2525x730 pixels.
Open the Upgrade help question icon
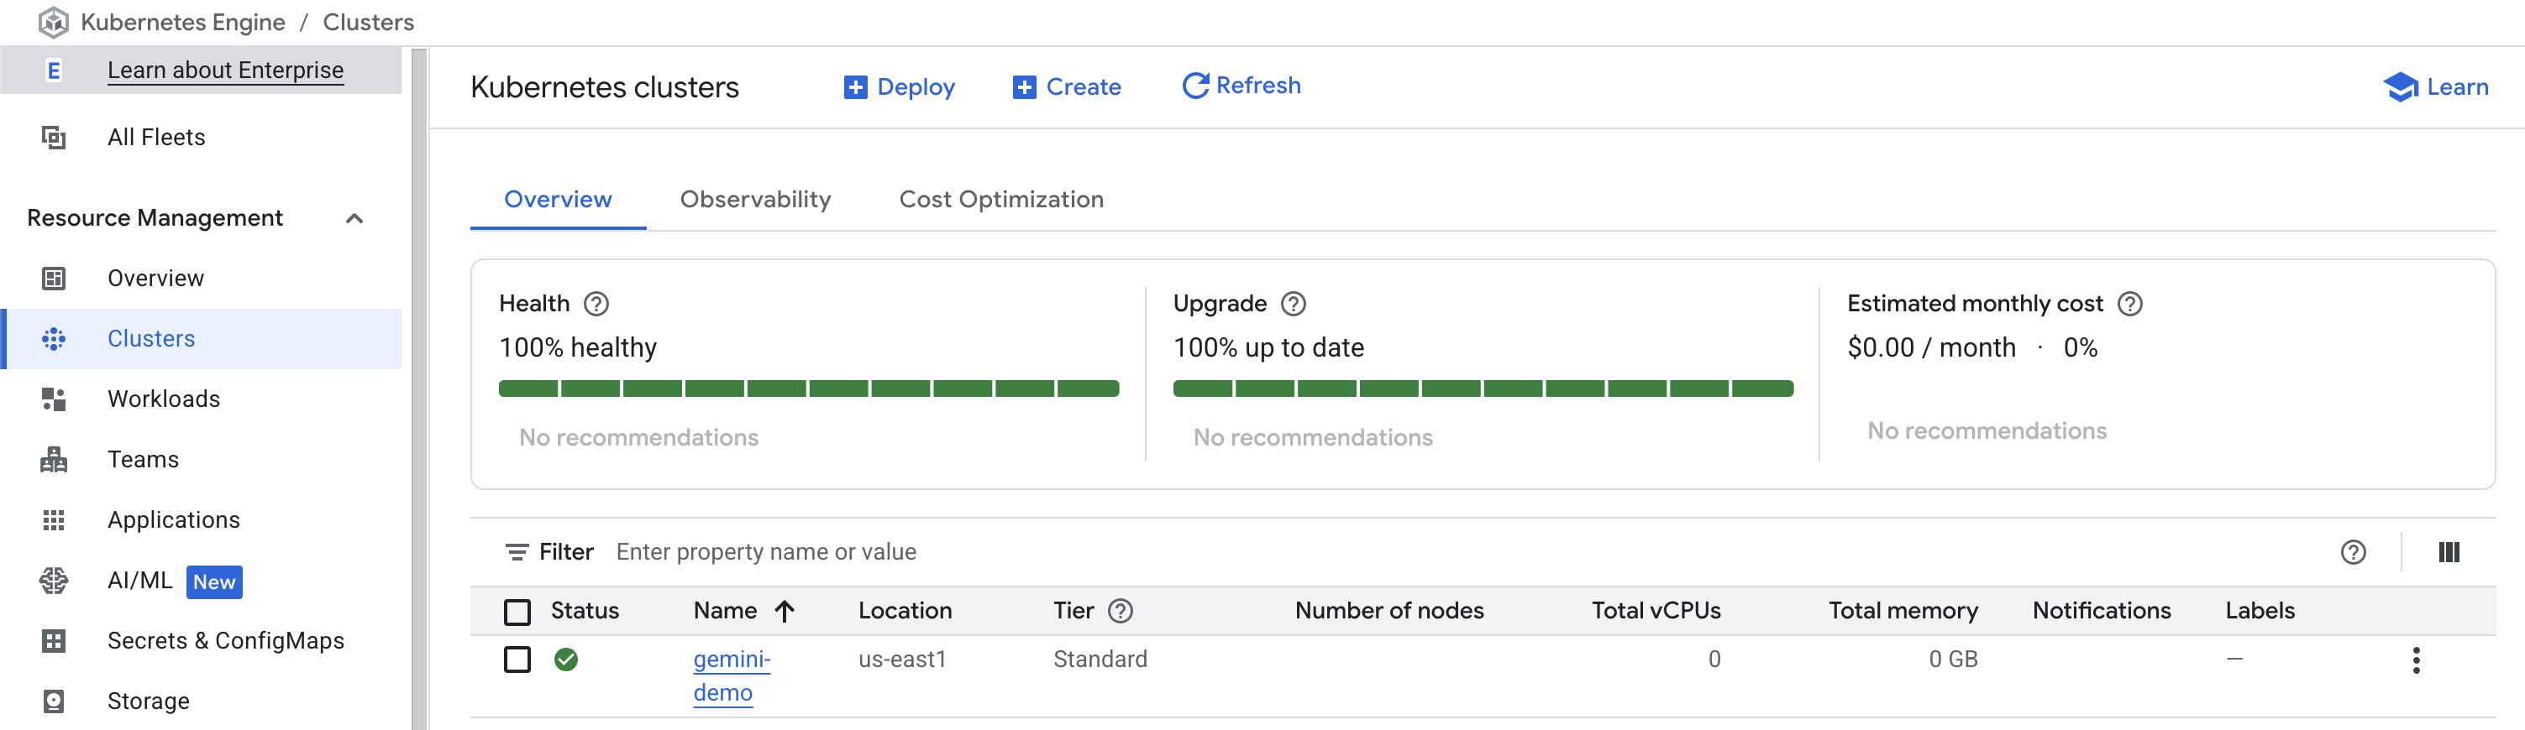tap(1293, 305)
